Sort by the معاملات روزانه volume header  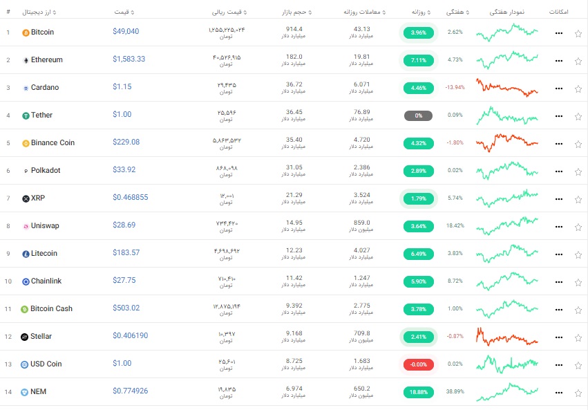(x=365, y=12)
